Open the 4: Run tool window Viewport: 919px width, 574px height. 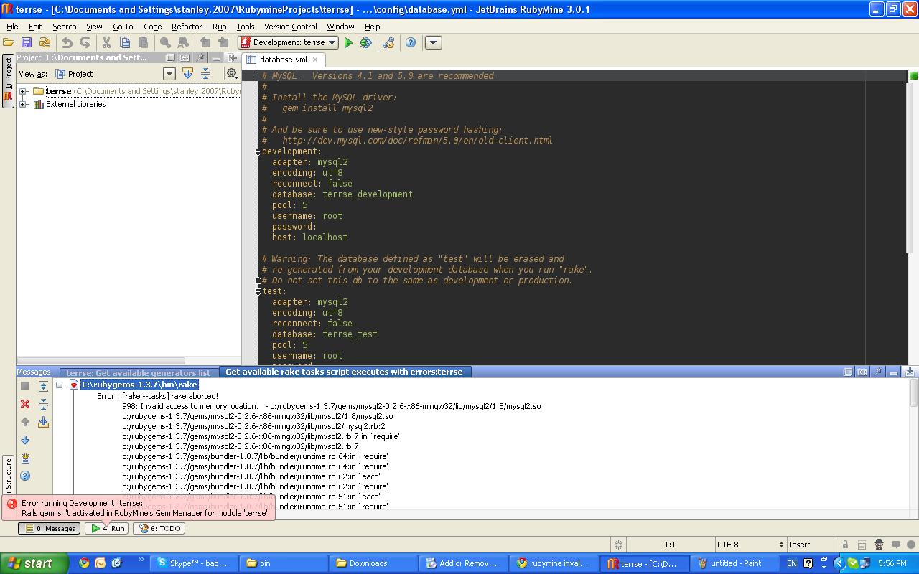point(107,529)
